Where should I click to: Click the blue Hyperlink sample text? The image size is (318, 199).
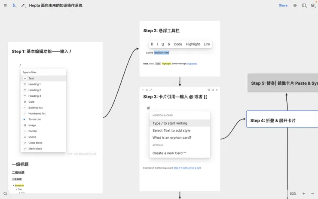point(192,64)
